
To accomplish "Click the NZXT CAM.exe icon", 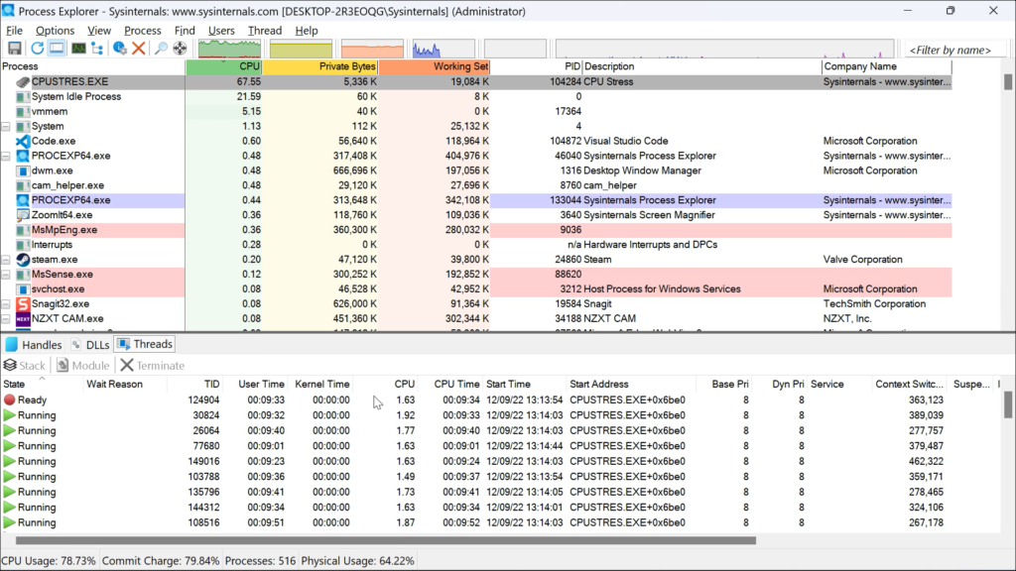I will point(23,318).
